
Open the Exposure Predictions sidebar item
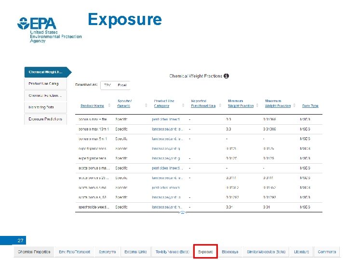point(45,119)
